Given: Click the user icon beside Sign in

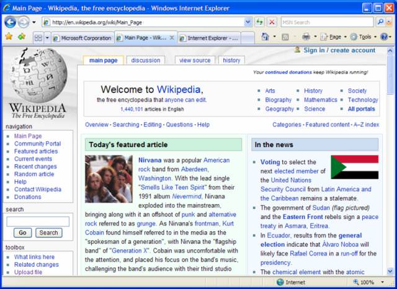Looking at the screenshot, I should [x=297, y=50].
